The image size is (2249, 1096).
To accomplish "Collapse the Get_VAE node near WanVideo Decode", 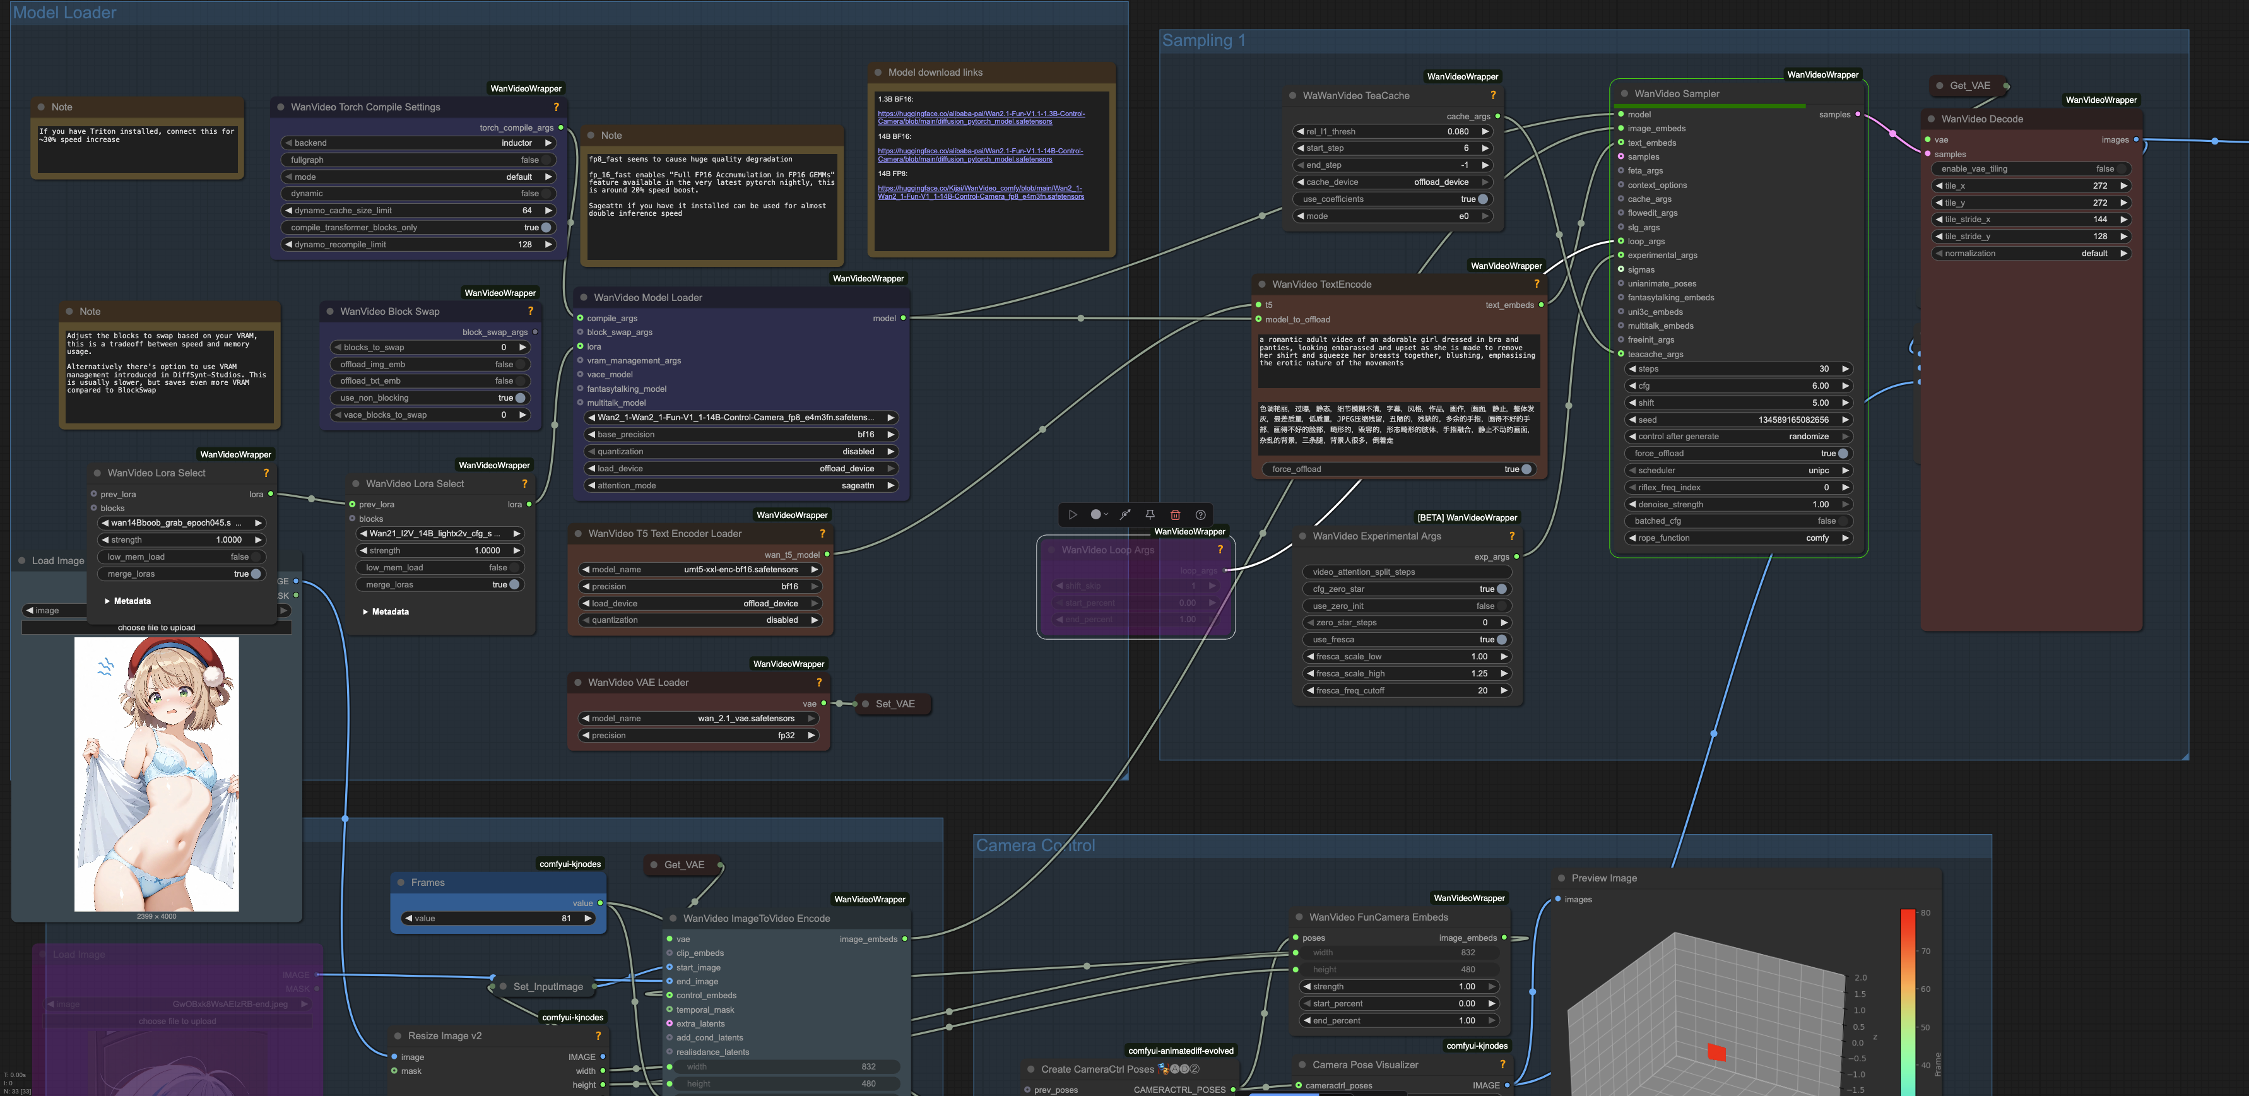I will coord(1940,86).
